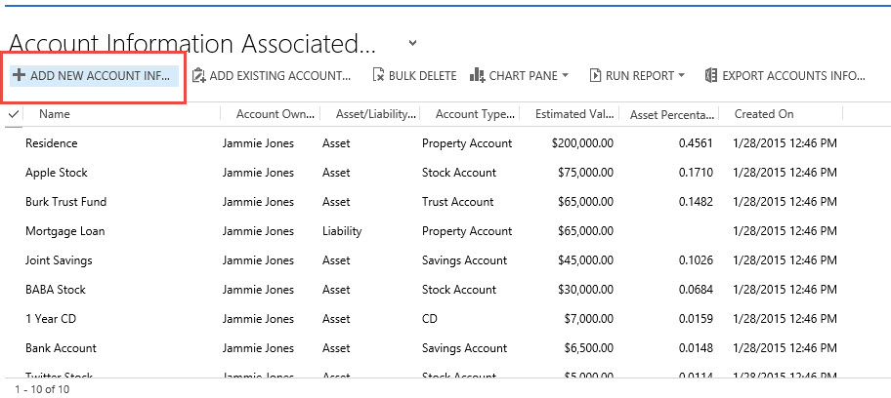Image resolution: width=891 pixels, height=398 pixels.
Task: Click the Run Report play icon
Action: point(593,75)
